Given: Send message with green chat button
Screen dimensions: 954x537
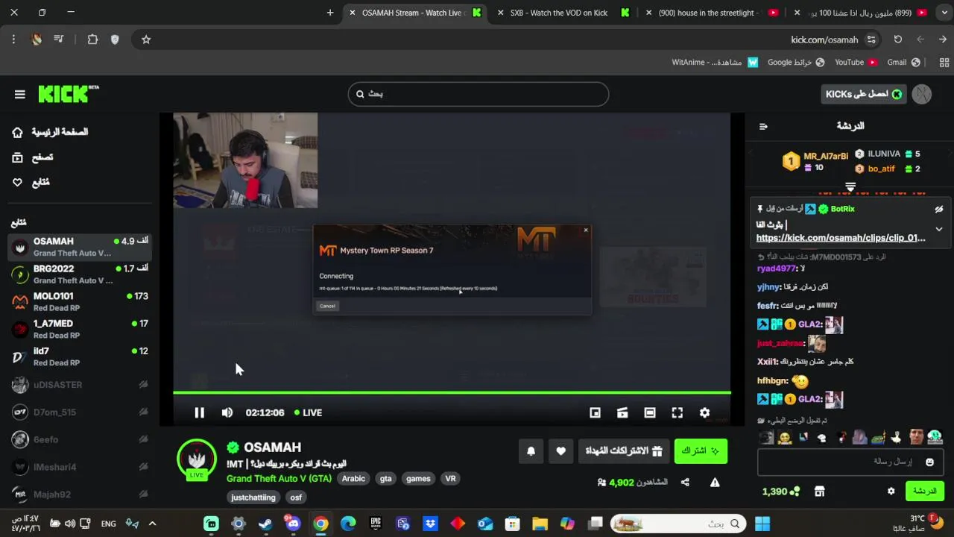Looking at the screenshot, I should coord(924,492).
